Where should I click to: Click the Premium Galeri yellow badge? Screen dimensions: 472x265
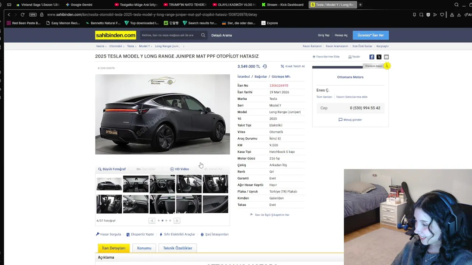click(386, 66)
